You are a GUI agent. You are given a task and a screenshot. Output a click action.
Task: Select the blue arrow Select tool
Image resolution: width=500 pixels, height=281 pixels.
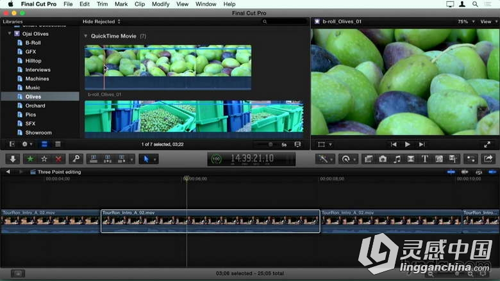(146, 159)
